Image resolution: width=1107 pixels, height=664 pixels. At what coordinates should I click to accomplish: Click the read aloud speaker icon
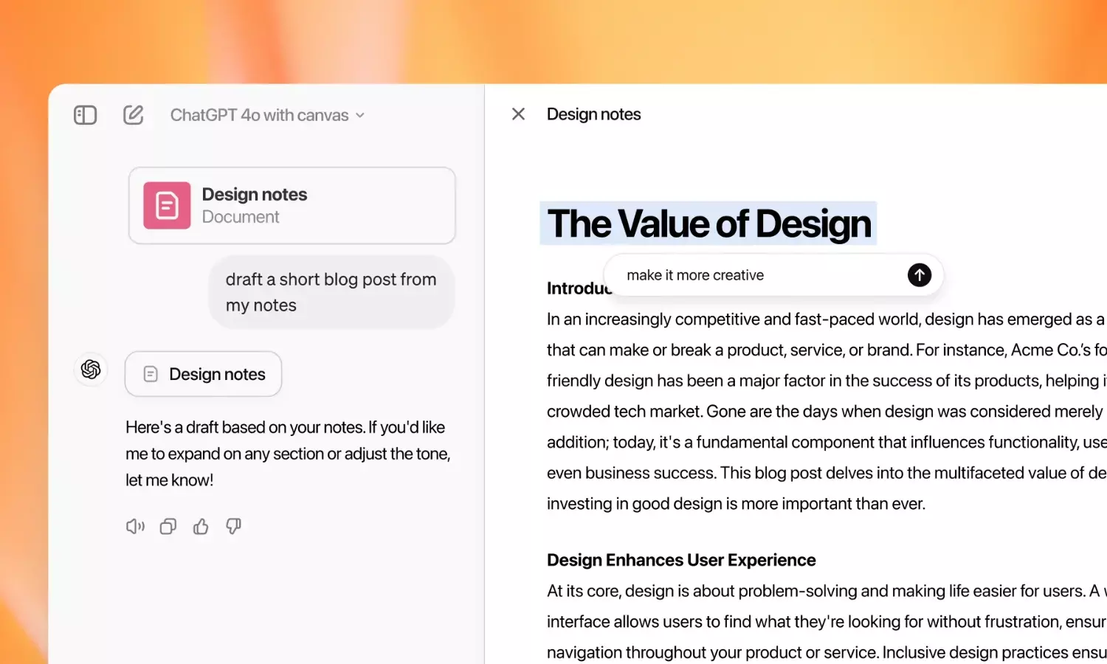click(x=135, y=526)
